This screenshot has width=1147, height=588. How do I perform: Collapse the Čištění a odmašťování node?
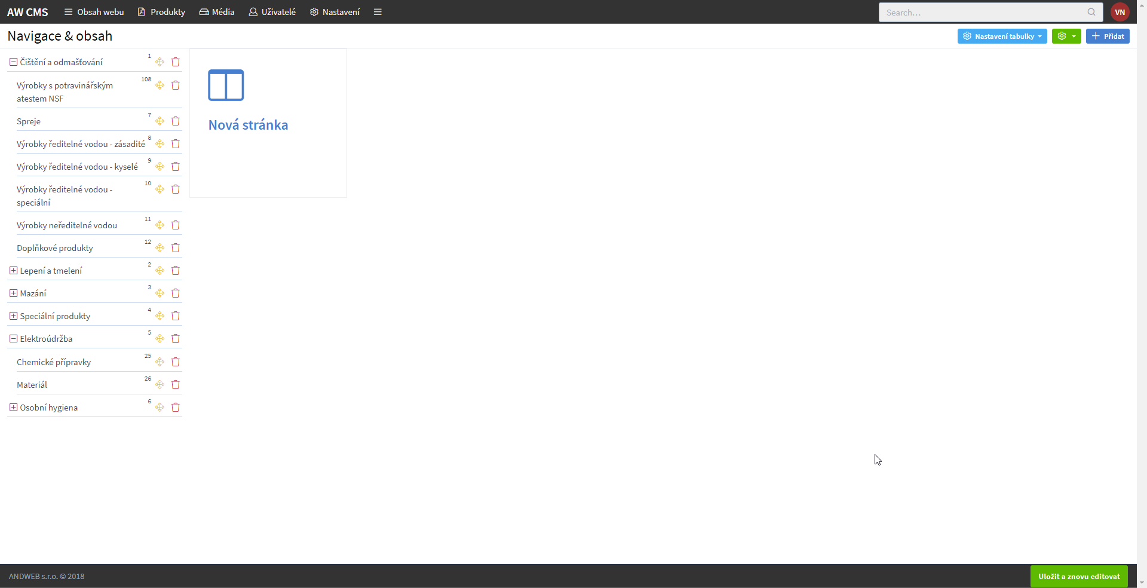click(13, 62)
